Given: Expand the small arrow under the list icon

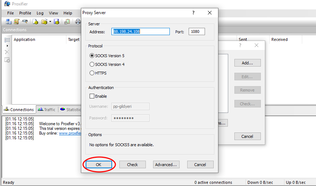Looking at the screenshot, I should [7, 46].
